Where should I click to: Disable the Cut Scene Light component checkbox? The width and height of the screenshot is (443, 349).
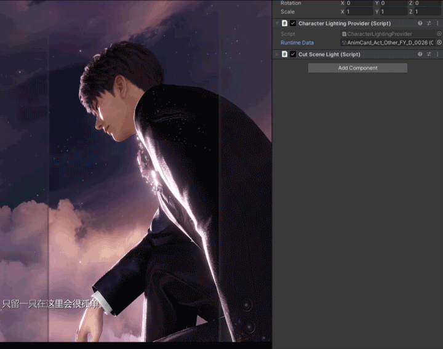tap(293, 54)
